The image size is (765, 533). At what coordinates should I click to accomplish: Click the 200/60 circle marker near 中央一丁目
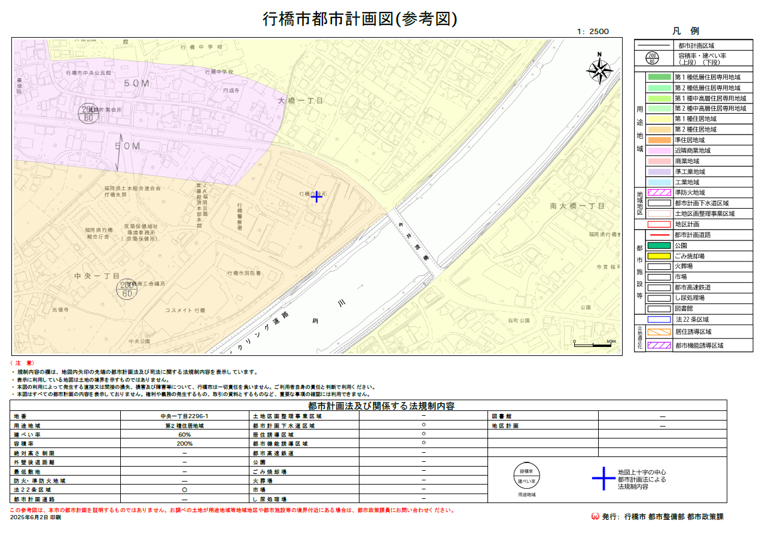[x=126, y=289]
